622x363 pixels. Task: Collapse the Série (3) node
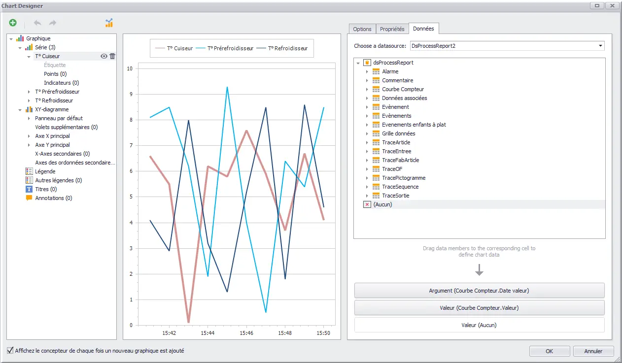[20, 47]
